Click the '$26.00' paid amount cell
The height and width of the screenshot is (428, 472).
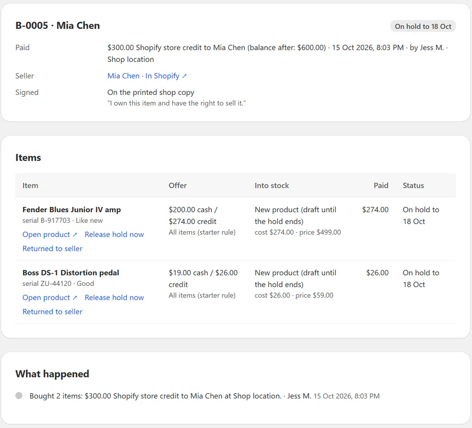coord(377,273)
